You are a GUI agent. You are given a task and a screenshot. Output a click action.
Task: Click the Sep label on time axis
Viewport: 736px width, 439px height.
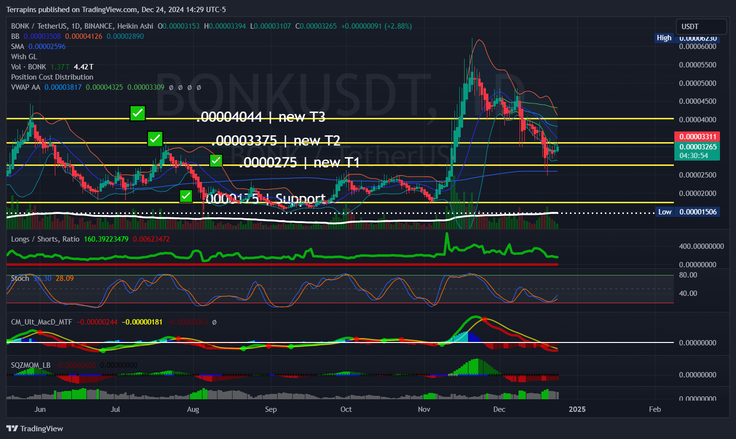click(x=271, y=409)
